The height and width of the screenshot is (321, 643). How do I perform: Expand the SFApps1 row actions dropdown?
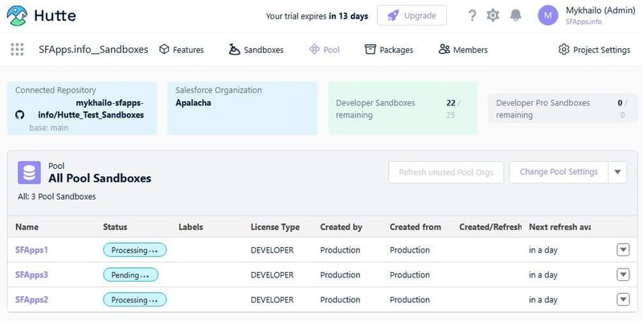[623, 249]
